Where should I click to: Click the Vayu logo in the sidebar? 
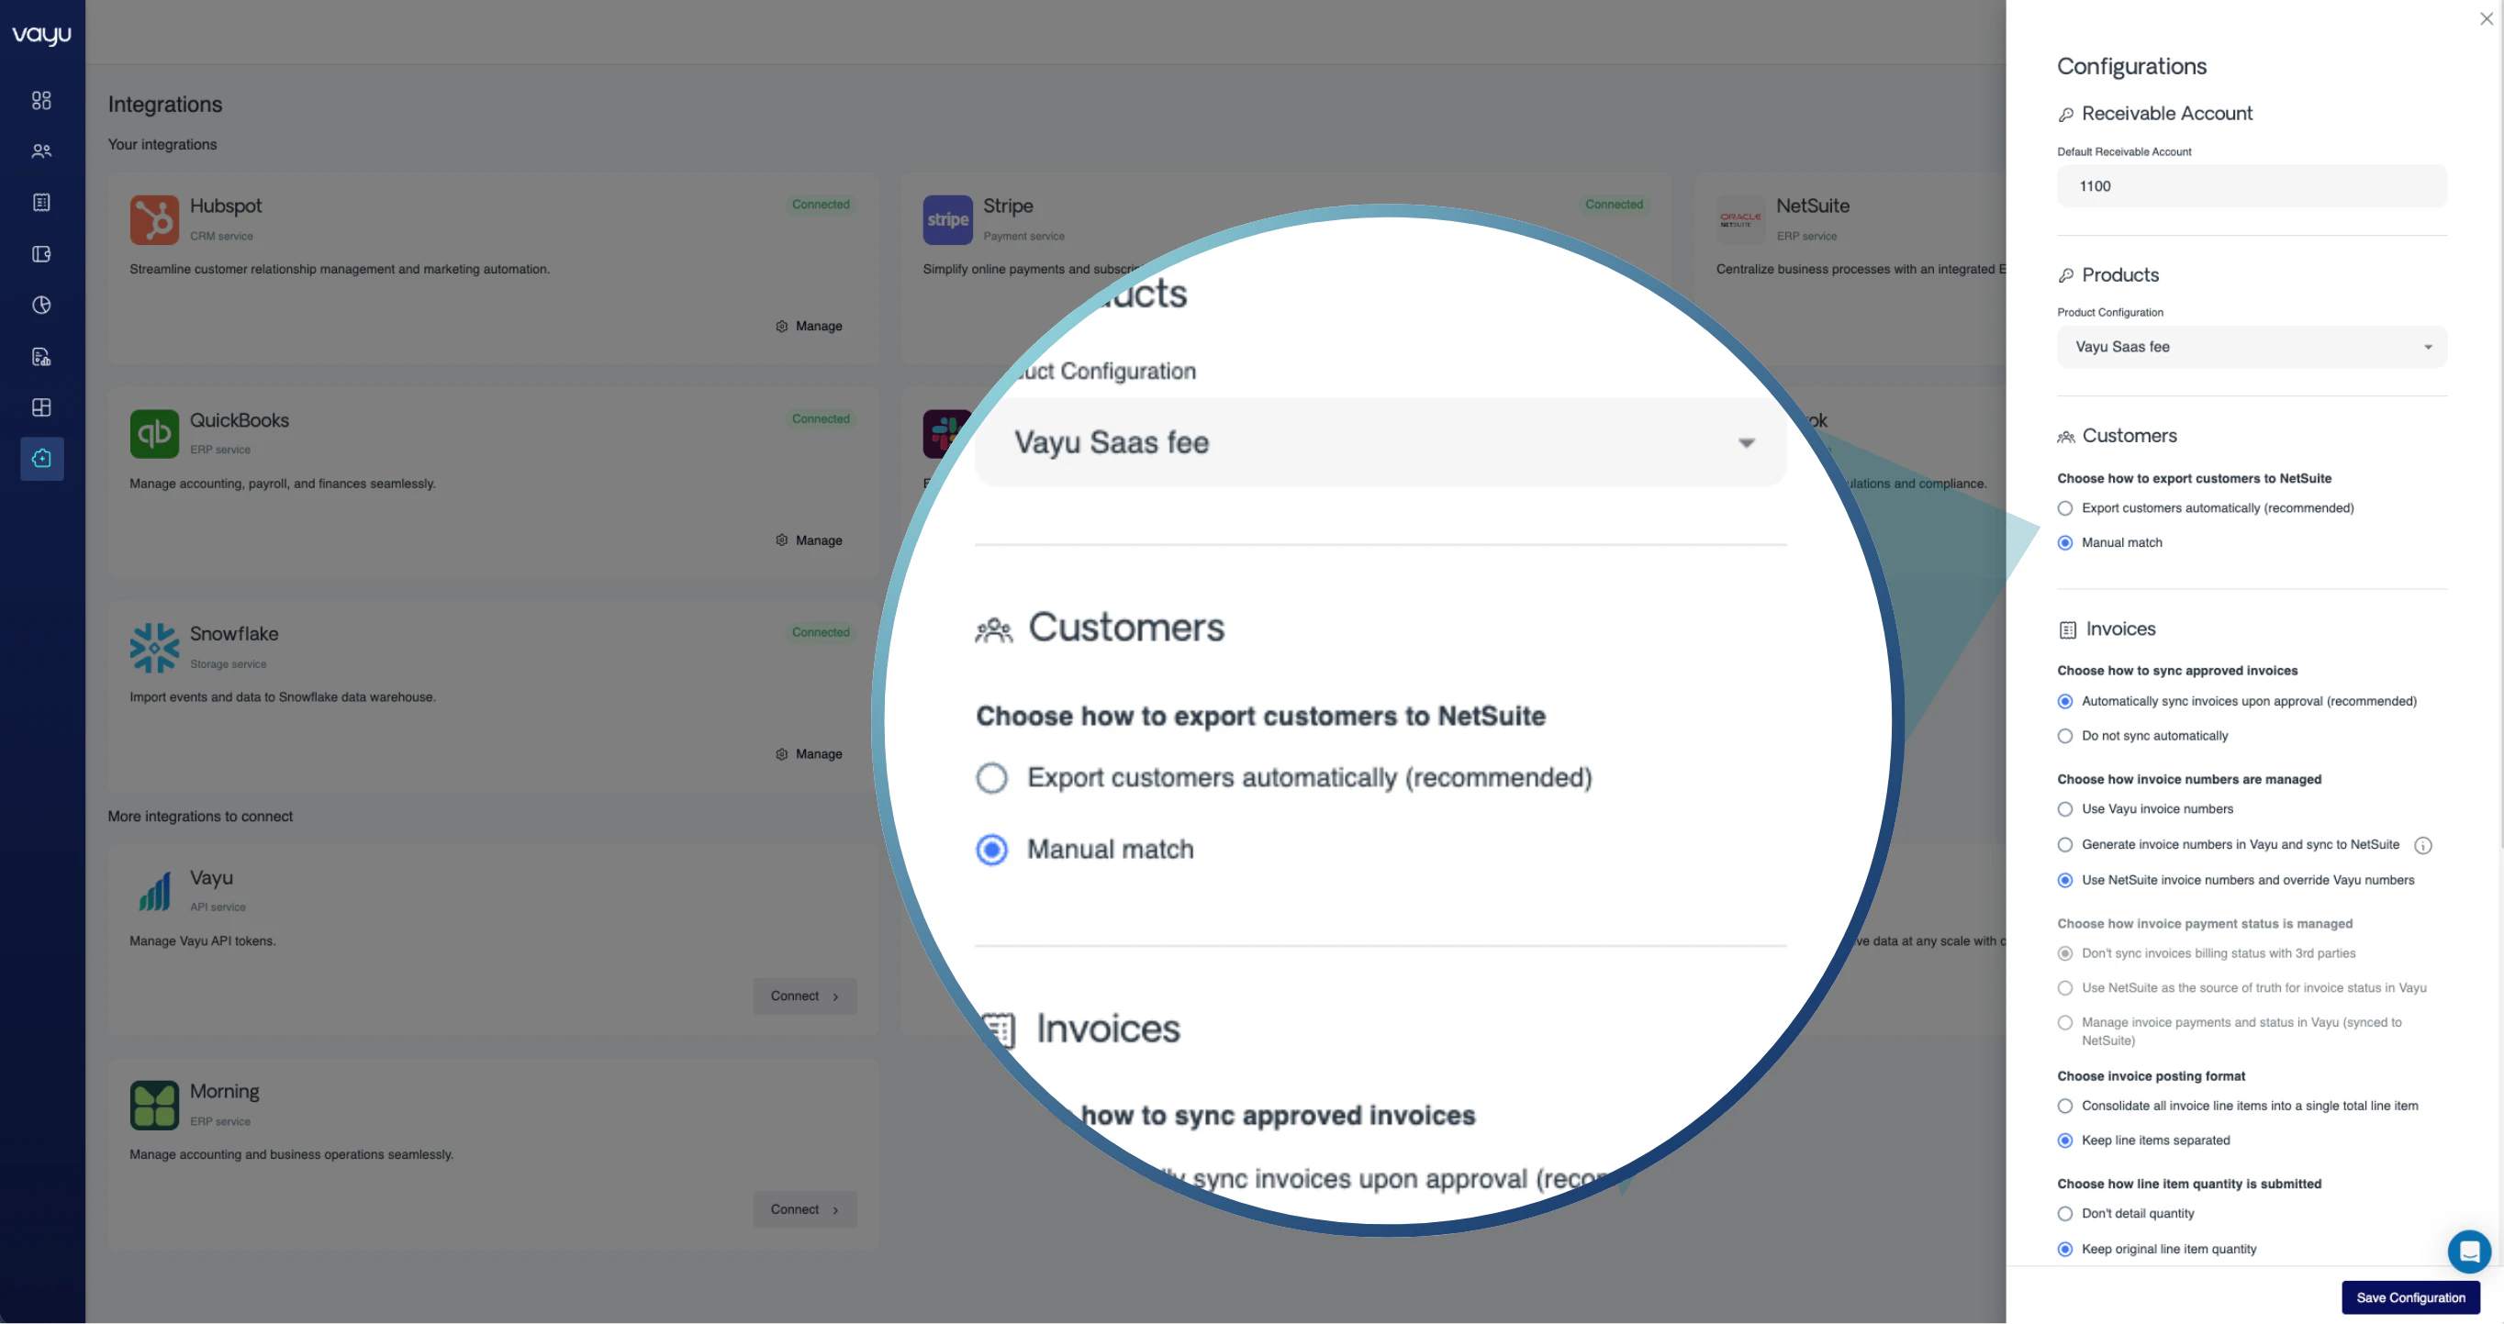pos(42,36)
